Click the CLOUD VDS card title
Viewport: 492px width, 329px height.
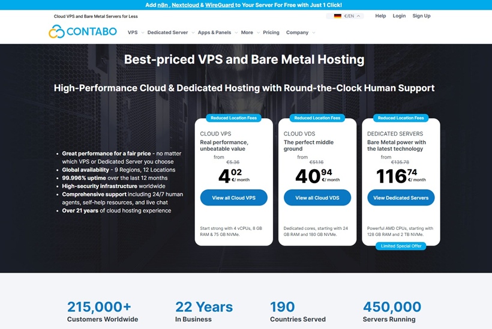point(299,134)
